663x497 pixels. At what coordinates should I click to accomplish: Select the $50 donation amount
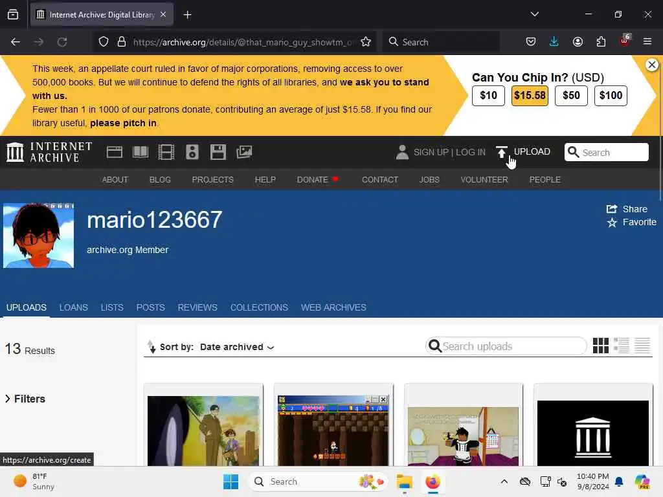point(571,96)
